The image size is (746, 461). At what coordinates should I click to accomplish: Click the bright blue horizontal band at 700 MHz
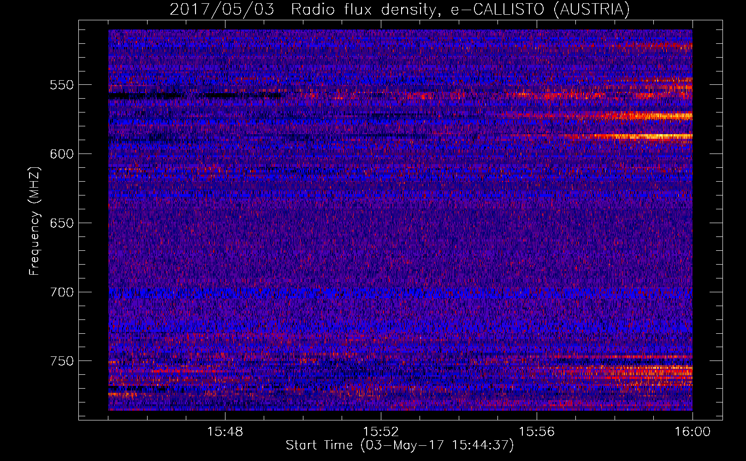(x=400, y=293)
